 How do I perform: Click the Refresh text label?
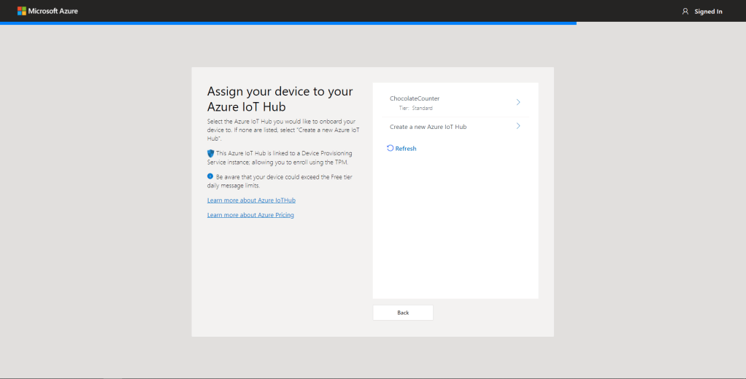click(406, 149)
